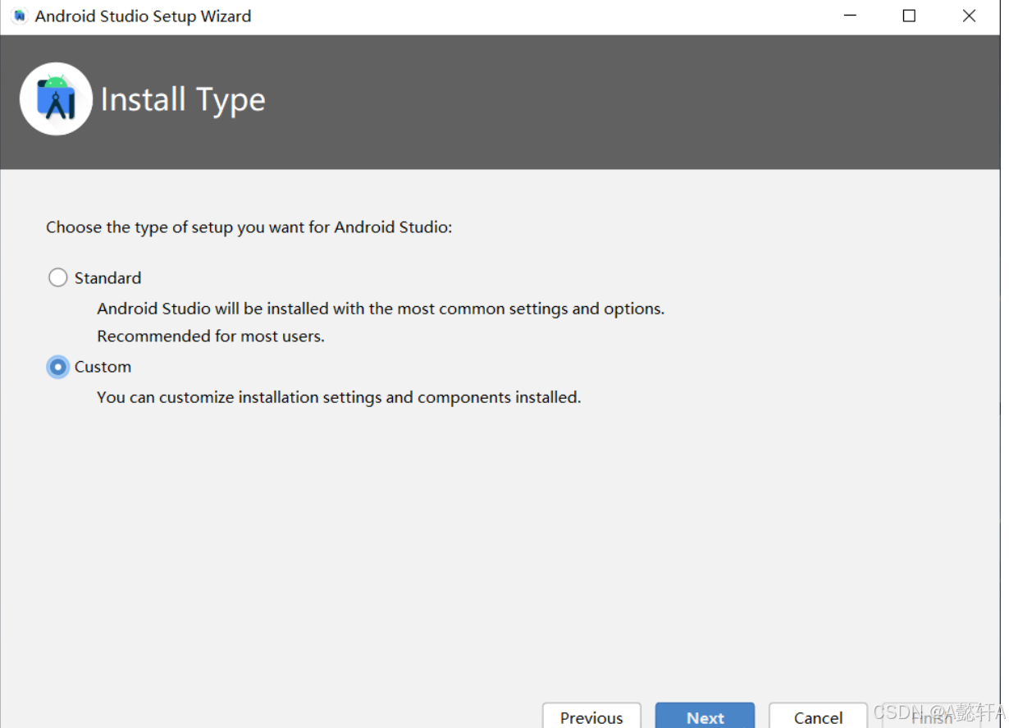The image size is (1009, 728).
Task: Click the Next button
Action: [x=705, y=716]
